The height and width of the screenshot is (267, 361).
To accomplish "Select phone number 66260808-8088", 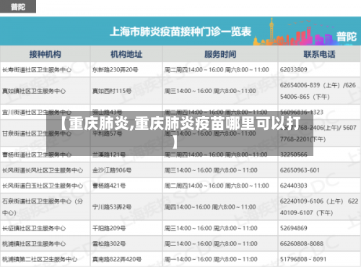I will point(302,244).
